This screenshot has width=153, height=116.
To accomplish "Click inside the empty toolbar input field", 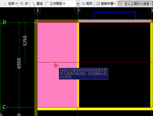I will 71,4.
